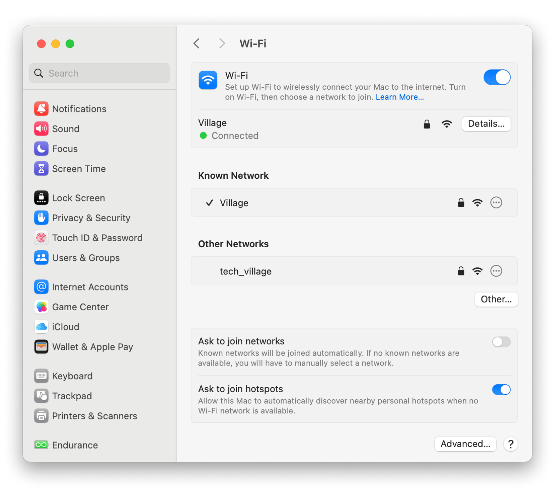This screenshot has height=495, width=553.
Task: Open the Notifications icon in sidebar
Action: (x=41, y=109)
